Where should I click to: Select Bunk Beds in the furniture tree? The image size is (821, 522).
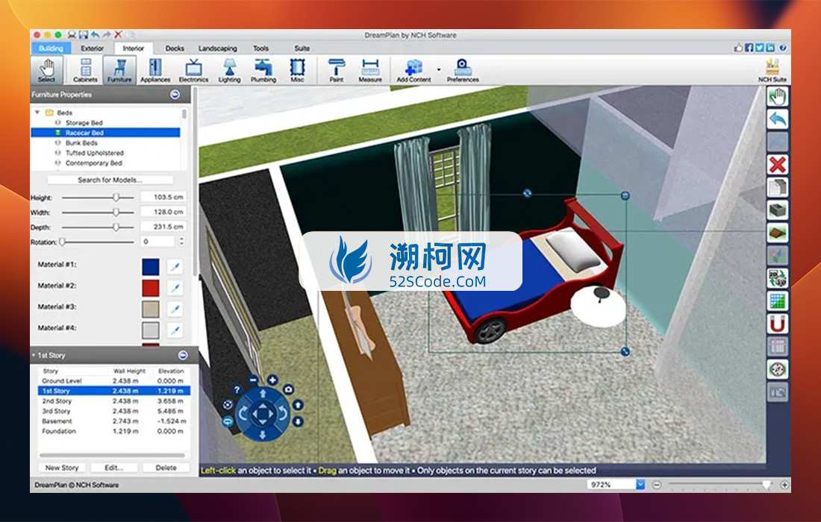81,142
